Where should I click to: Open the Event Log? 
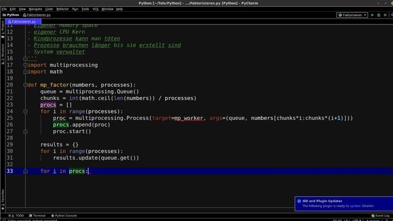(381, 215)
